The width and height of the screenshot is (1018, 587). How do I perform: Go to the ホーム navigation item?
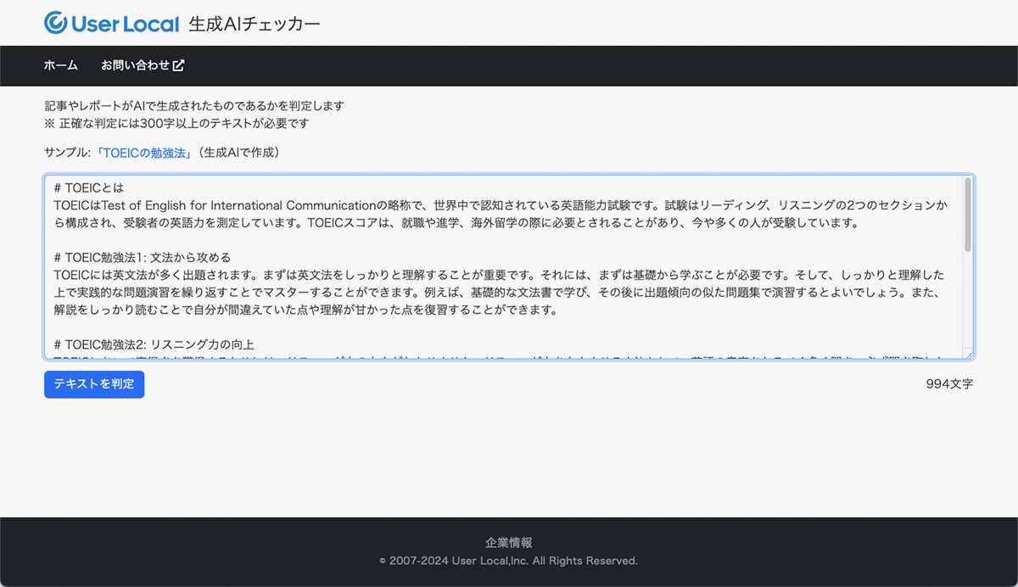point(61,65)
